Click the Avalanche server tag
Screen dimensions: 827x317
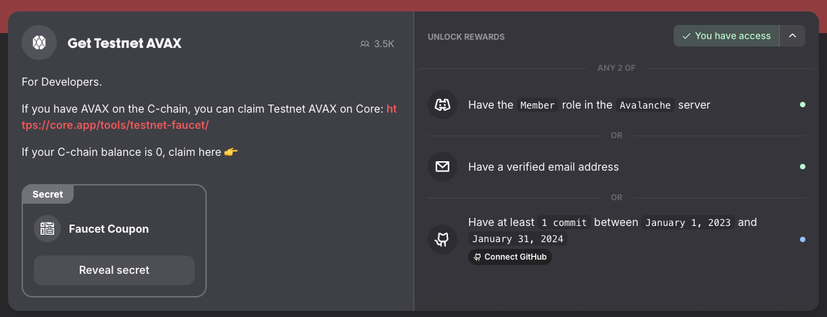[645, 105]
